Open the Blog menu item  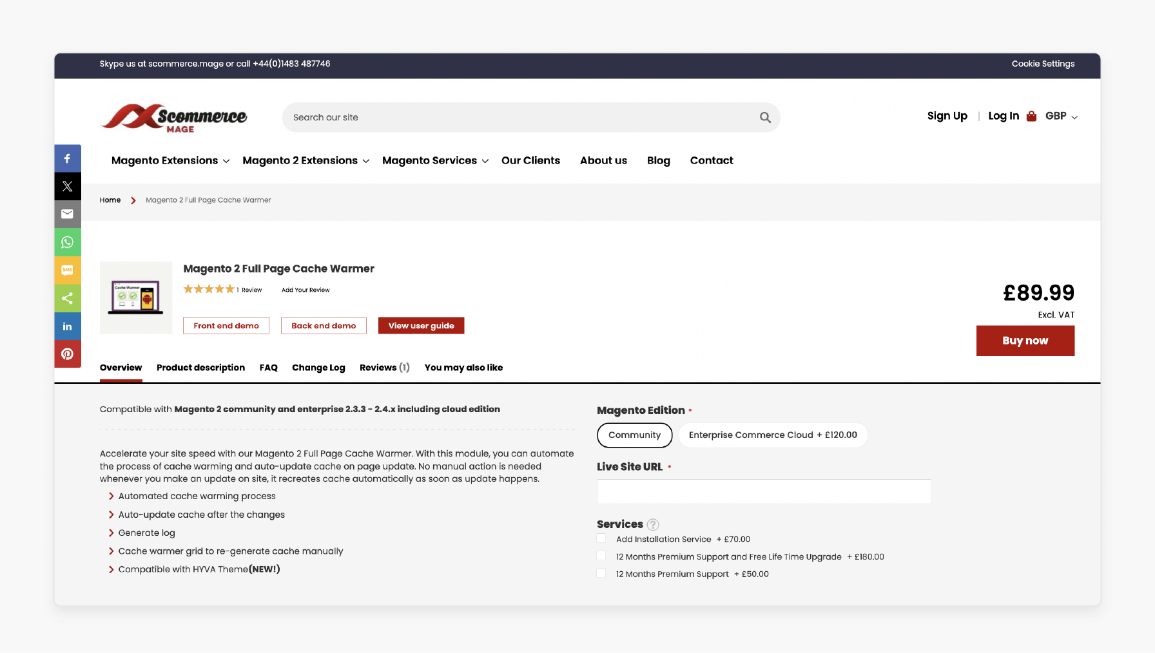point(659,160)
